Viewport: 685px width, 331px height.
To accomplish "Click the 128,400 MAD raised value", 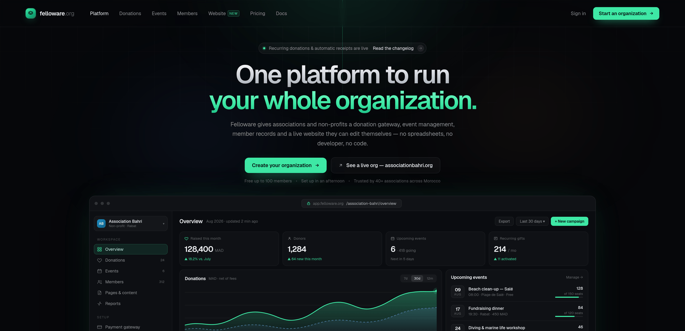I will pos(204,249).
